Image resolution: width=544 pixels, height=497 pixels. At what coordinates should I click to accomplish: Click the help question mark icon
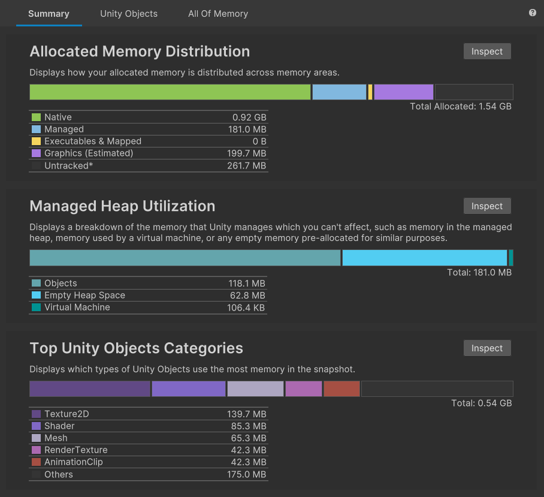[533, 13]
